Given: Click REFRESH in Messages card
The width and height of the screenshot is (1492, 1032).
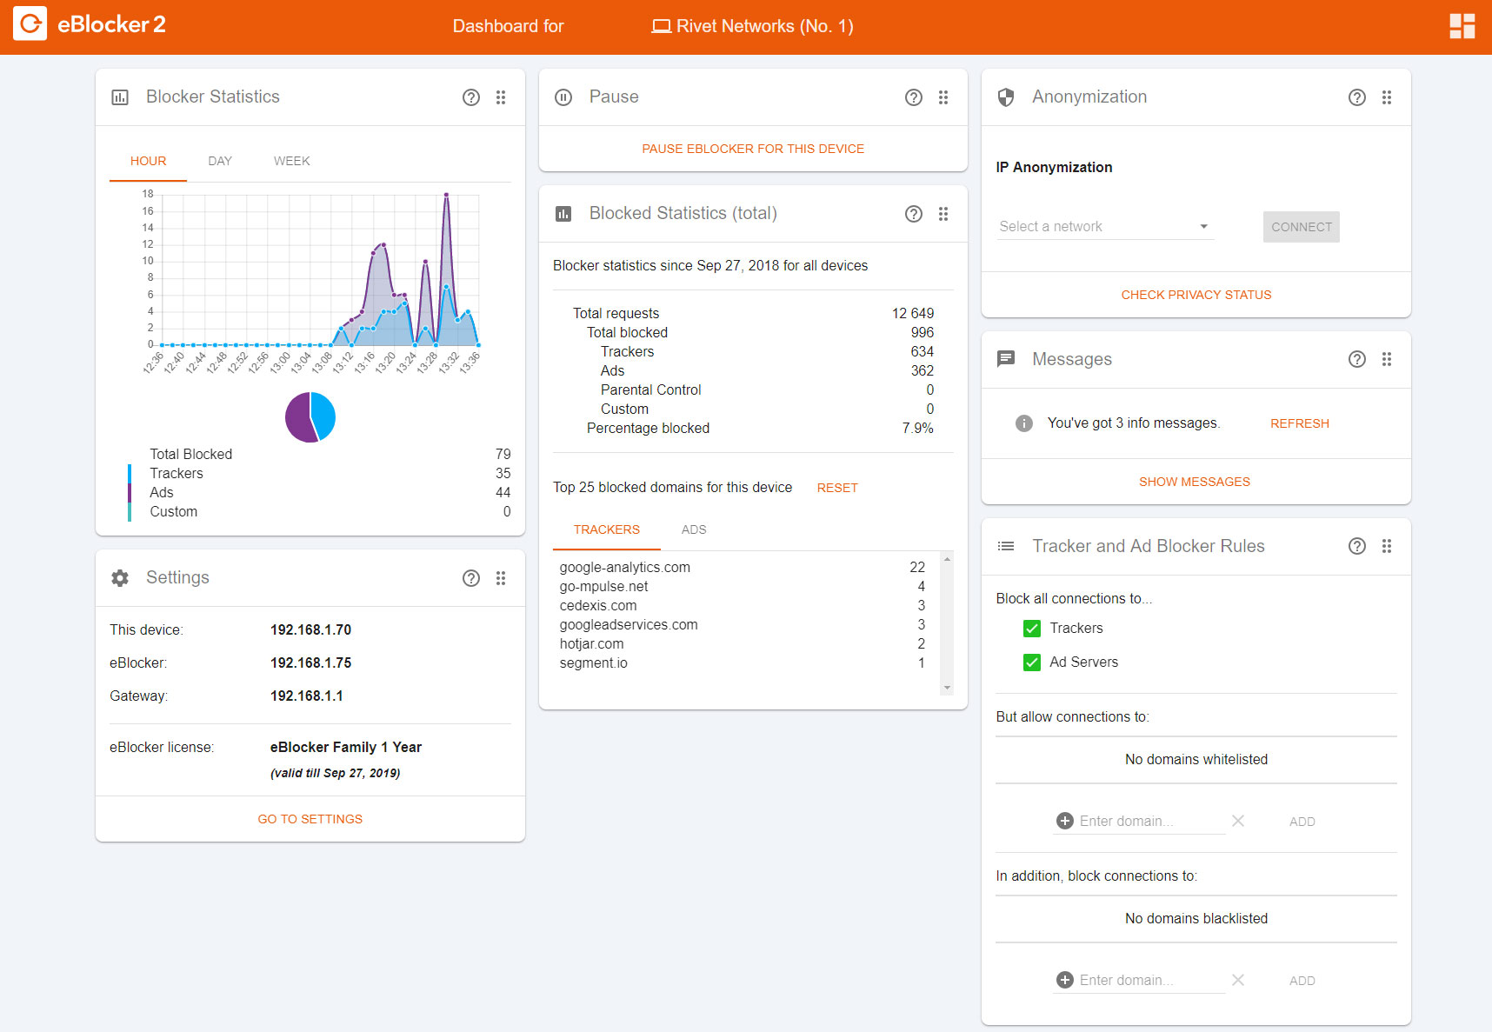Looking at the screenshot, I should (1299, 423).
